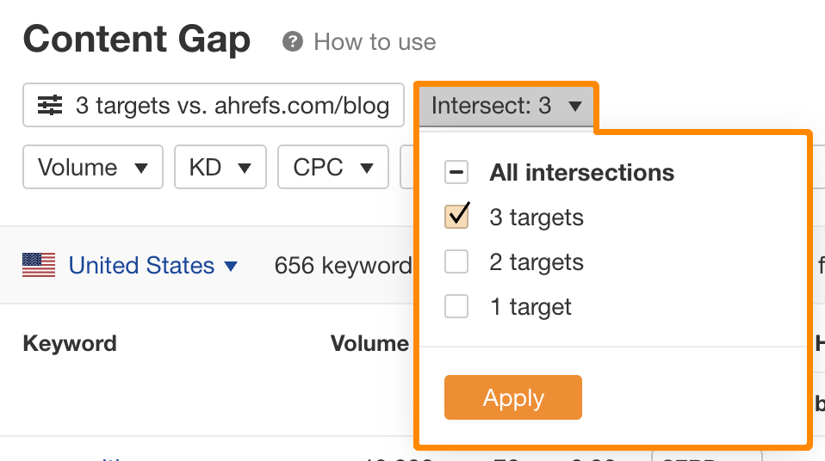Select the 1 target option label
This screenshot has height=461, width=825.
pos(530,307)
